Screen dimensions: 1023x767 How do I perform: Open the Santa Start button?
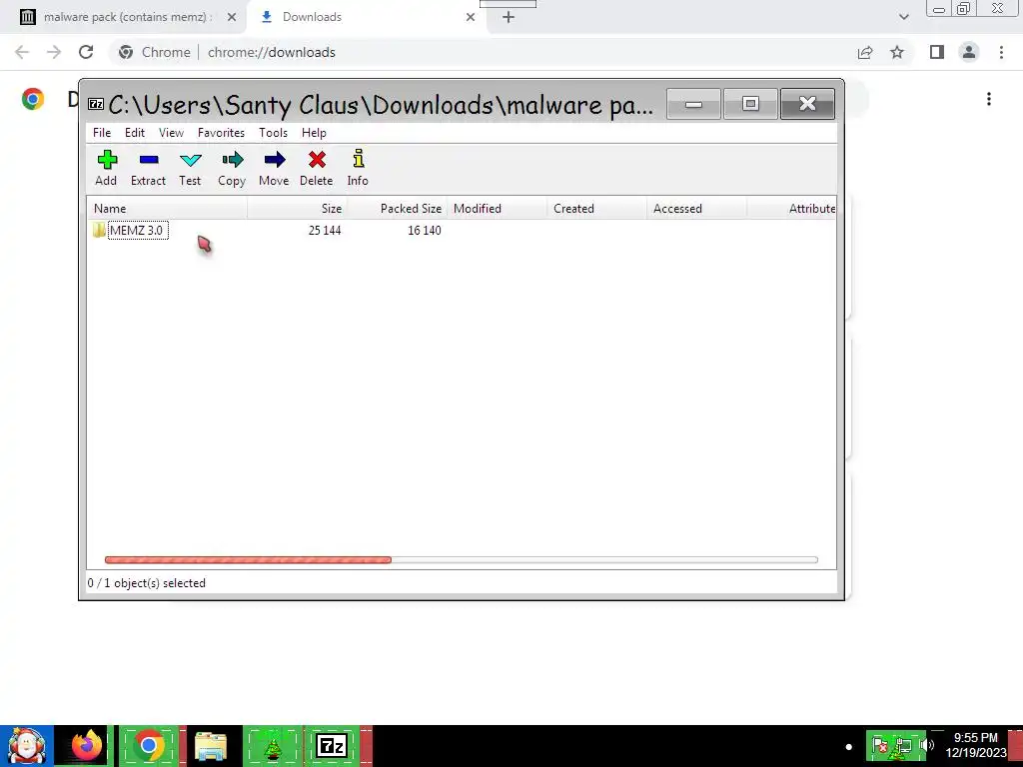pyautogui.click(x=27, y=746)
